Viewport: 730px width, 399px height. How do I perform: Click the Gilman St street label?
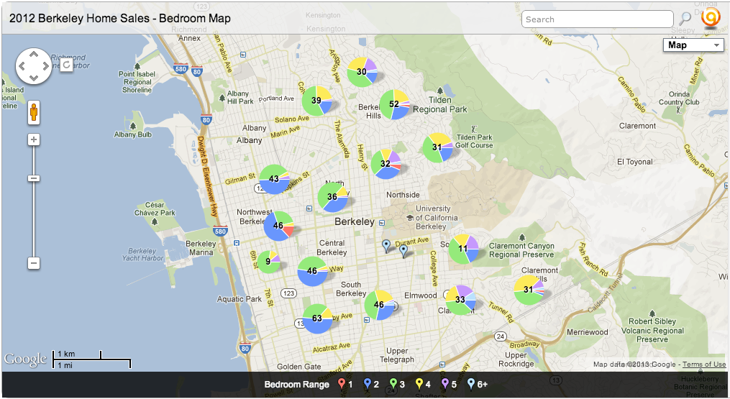coord(240,179)
